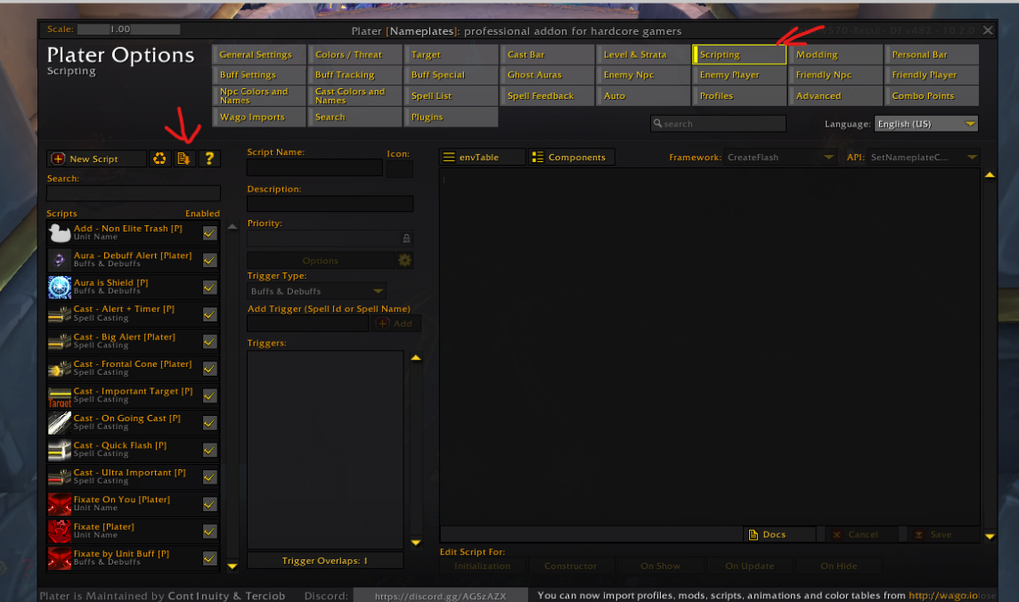Image resolution: width=1019 pixels, height=602 pixels.
Task: Open the Framework CreateFlash dropdown
Action: (x=780, y=158)
